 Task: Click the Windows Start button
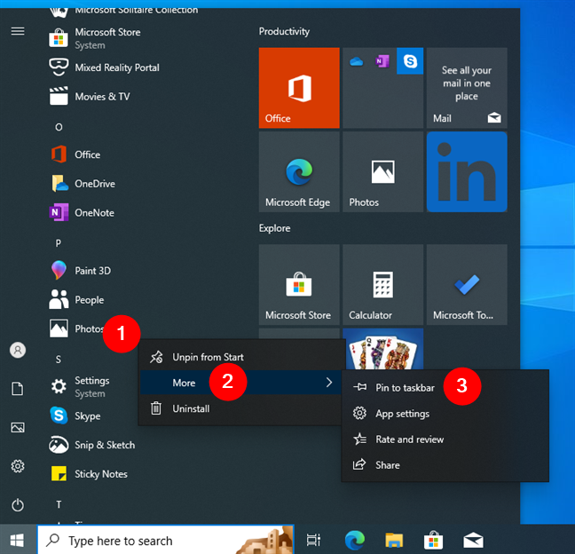(18, 540)
